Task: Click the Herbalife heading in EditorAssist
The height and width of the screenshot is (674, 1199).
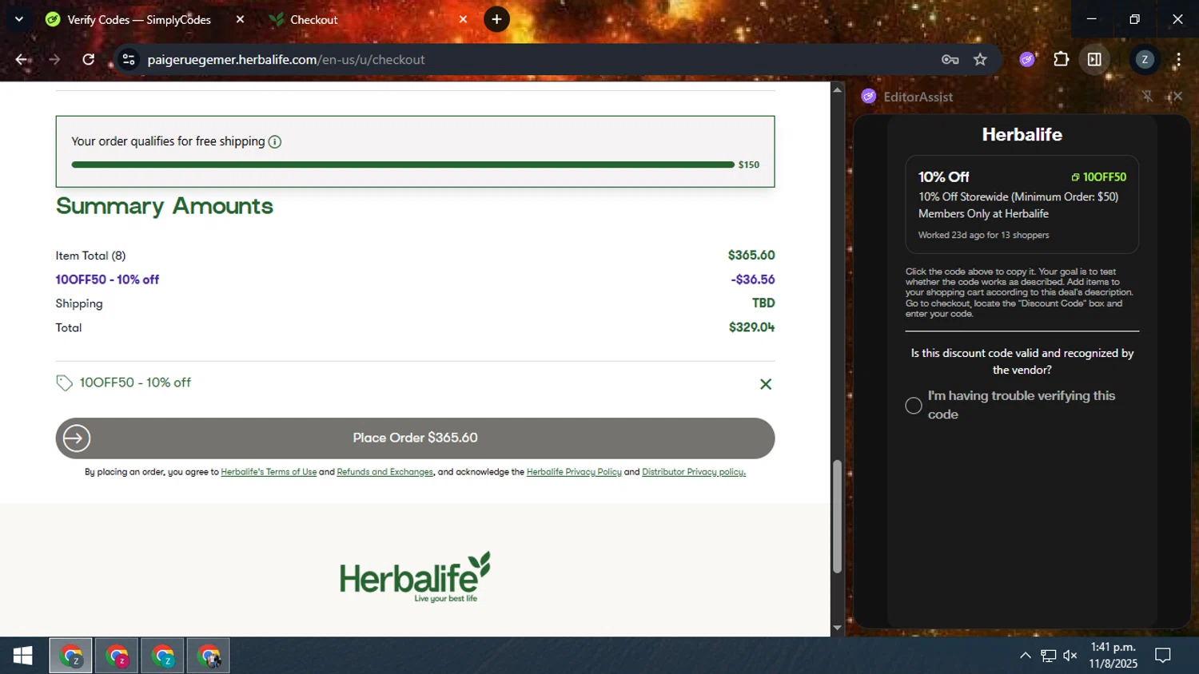Action: click(x=1022, y=134)
